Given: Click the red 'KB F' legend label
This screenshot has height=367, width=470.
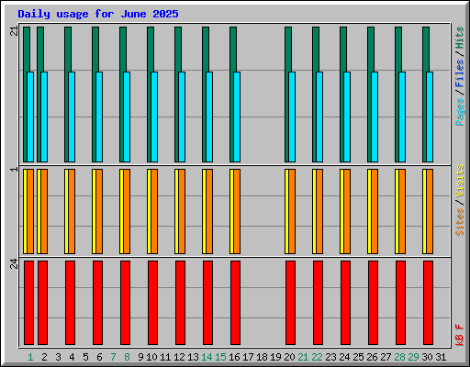Looking at the screenshot, I should [x=460, y=335].
